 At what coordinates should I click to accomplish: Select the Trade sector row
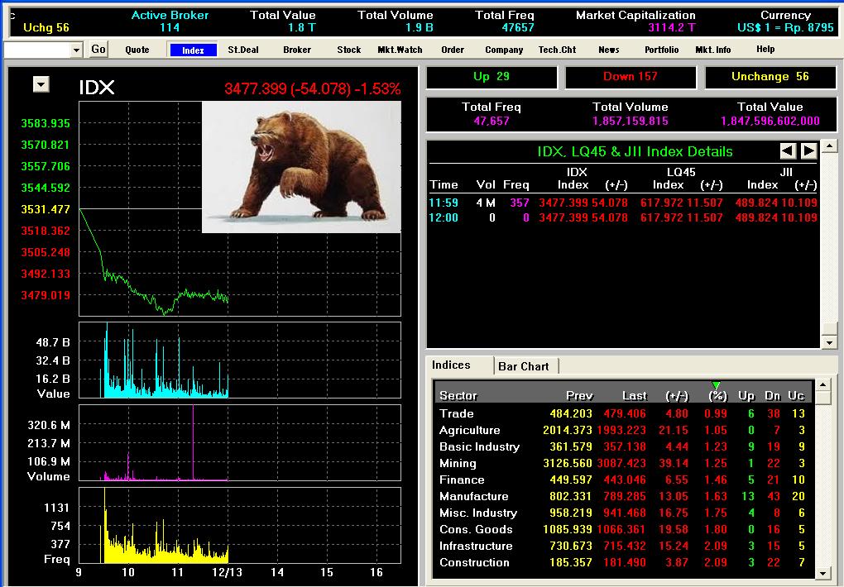pos(621,413)
